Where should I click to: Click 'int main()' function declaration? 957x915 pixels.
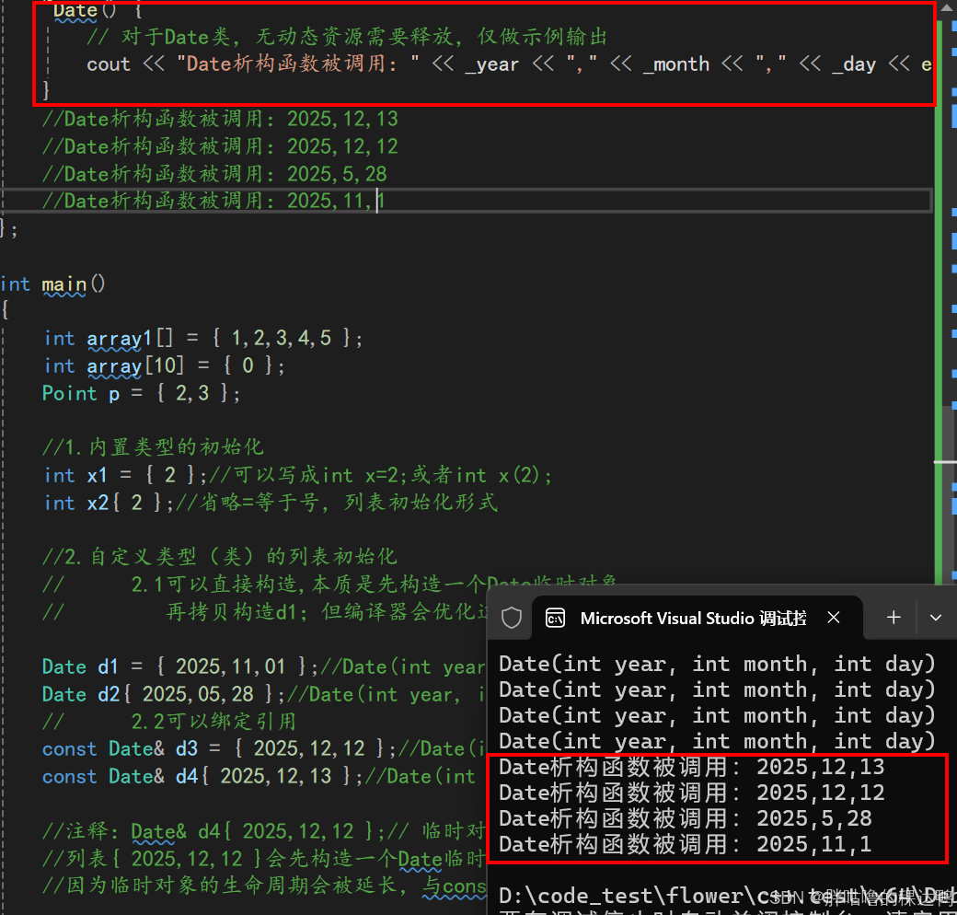tap(52, 284)
